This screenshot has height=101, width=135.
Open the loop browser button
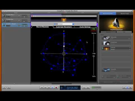click(x=124, y=88)
